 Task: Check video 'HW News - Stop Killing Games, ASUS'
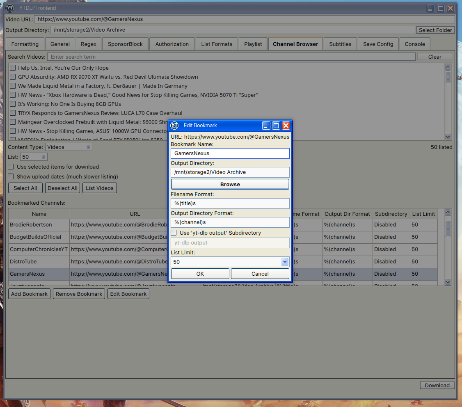click(13, 131)
